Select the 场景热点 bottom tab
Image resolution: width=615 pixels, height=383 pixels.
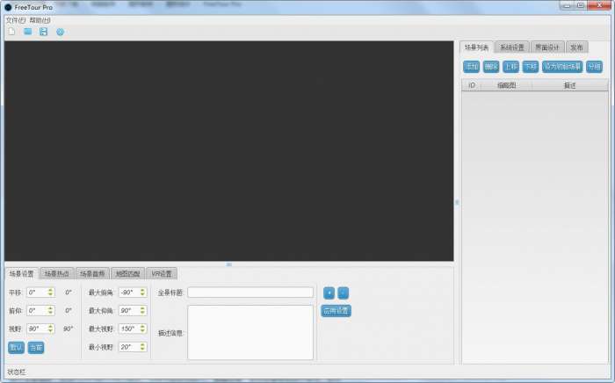pos(57,273)
